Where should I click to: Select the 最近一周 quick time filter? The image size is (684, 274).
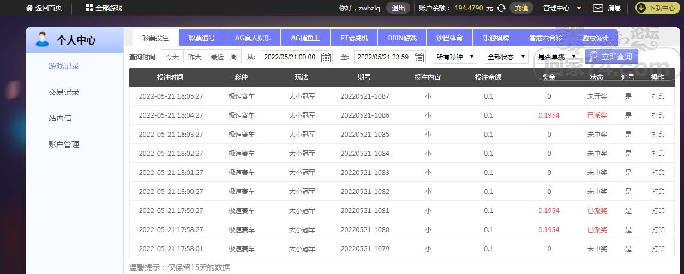pos(224,57)
